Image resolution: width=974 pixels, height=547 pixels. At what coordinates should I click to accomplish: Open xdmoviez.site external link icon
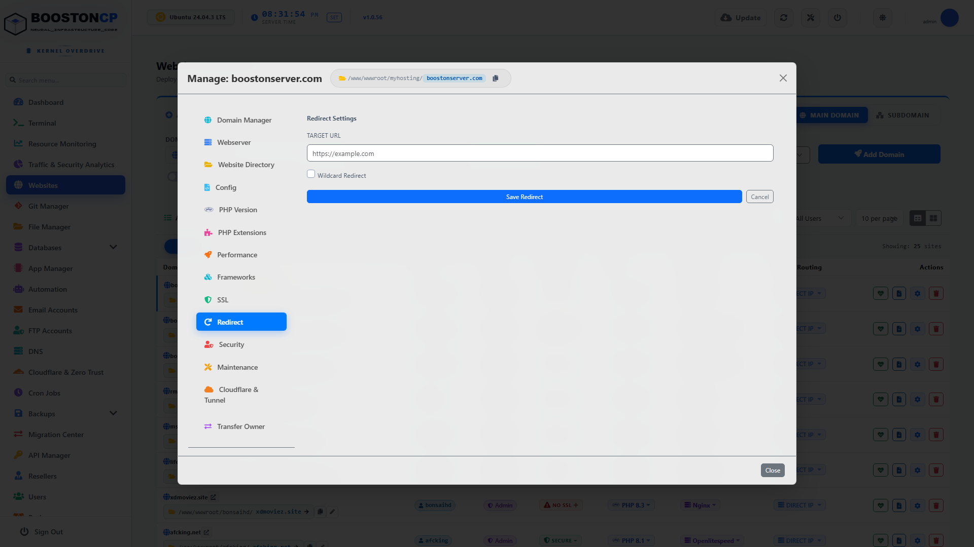[214, 497]
